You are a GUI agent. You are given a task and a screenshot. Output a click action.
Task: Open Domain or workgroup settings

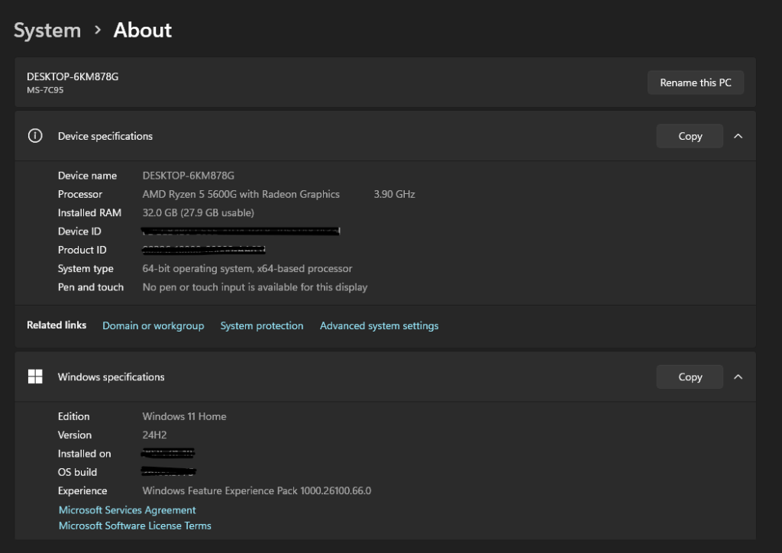click(x=153, y=325)
